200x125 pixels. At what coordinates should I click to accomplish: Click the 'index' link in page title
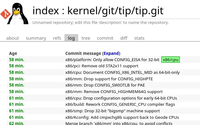46,11
